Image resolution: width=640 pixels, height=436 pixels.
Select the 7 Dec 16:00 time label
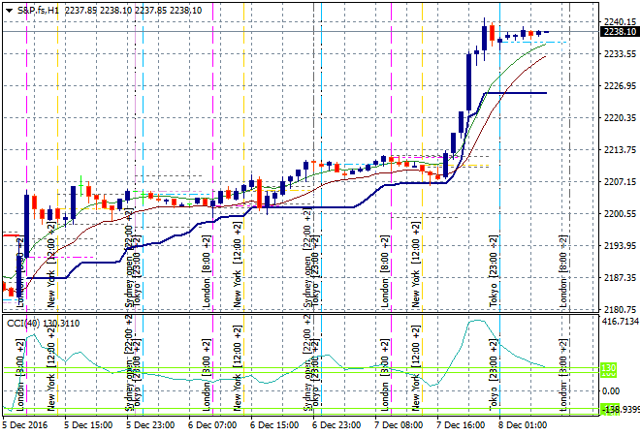462,424
